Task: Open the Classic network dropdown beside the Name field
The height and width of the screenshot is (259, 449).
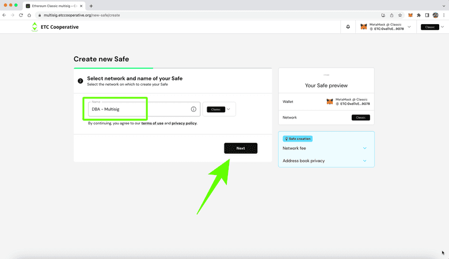Action: pyautogui.click(x=219, y=109)
